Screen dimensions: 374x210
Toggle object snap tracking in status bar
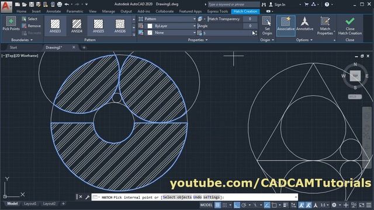(267, 205)
